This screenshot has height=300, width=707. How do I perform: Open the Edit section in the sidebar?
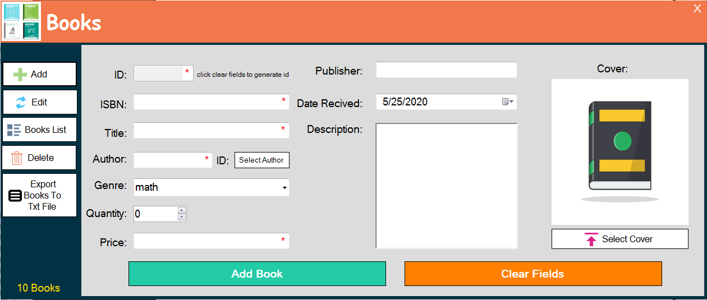[x=39, y=102]
